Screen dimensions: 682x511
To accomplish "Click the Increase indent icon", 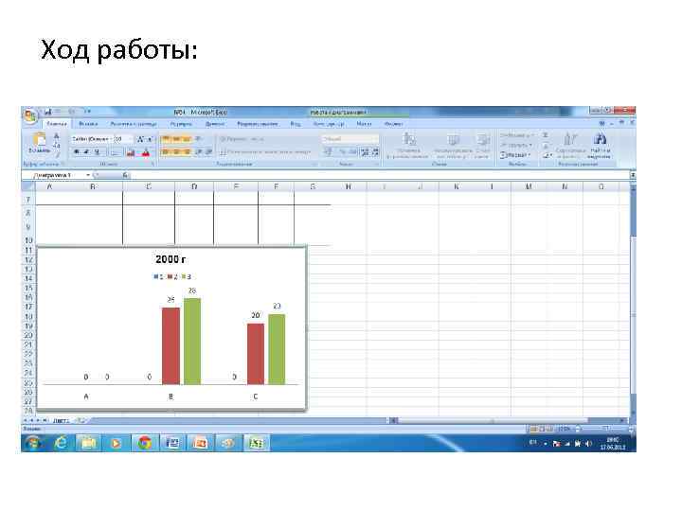I will point(208,151).
